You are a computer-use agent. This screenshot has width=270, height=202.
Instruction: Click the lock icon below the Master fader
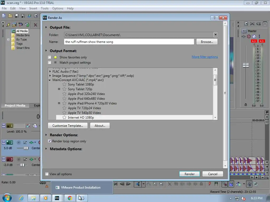click(246, 105)
